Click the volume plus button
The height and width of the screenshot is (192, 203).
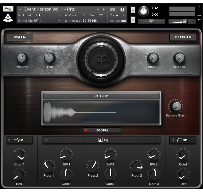[x=193, y=21]
